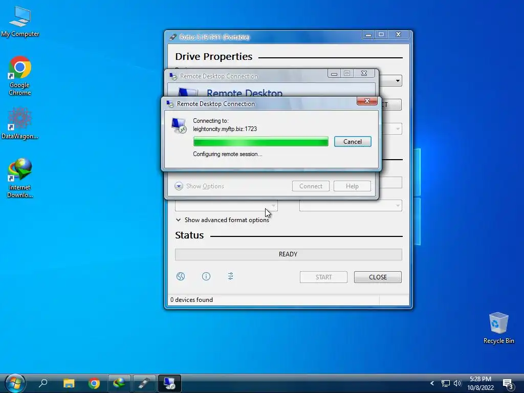The height and width of the screenshot is (393, 524).
Task: Click the disabled START button in Rufus
Action: (323, 277)
